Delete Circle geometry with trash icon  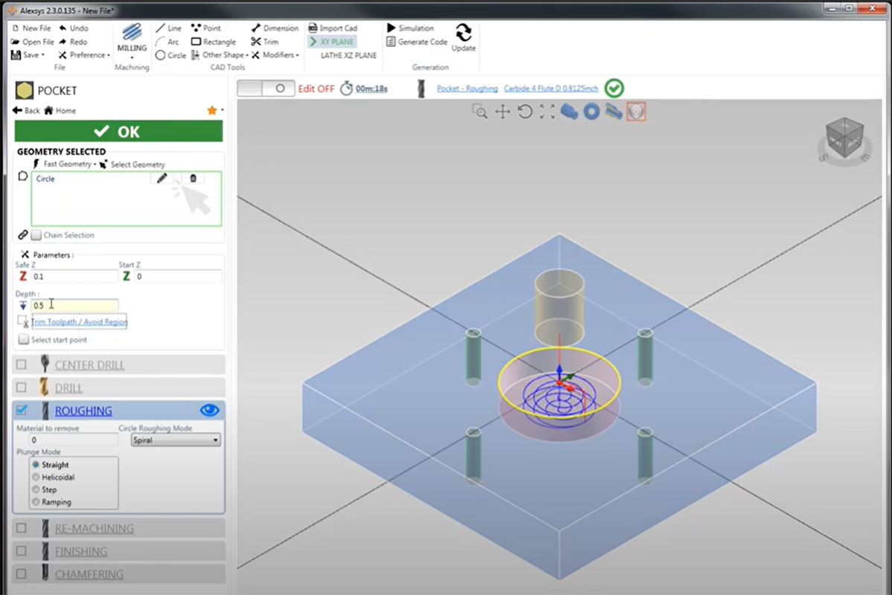(x=193, y=178)
